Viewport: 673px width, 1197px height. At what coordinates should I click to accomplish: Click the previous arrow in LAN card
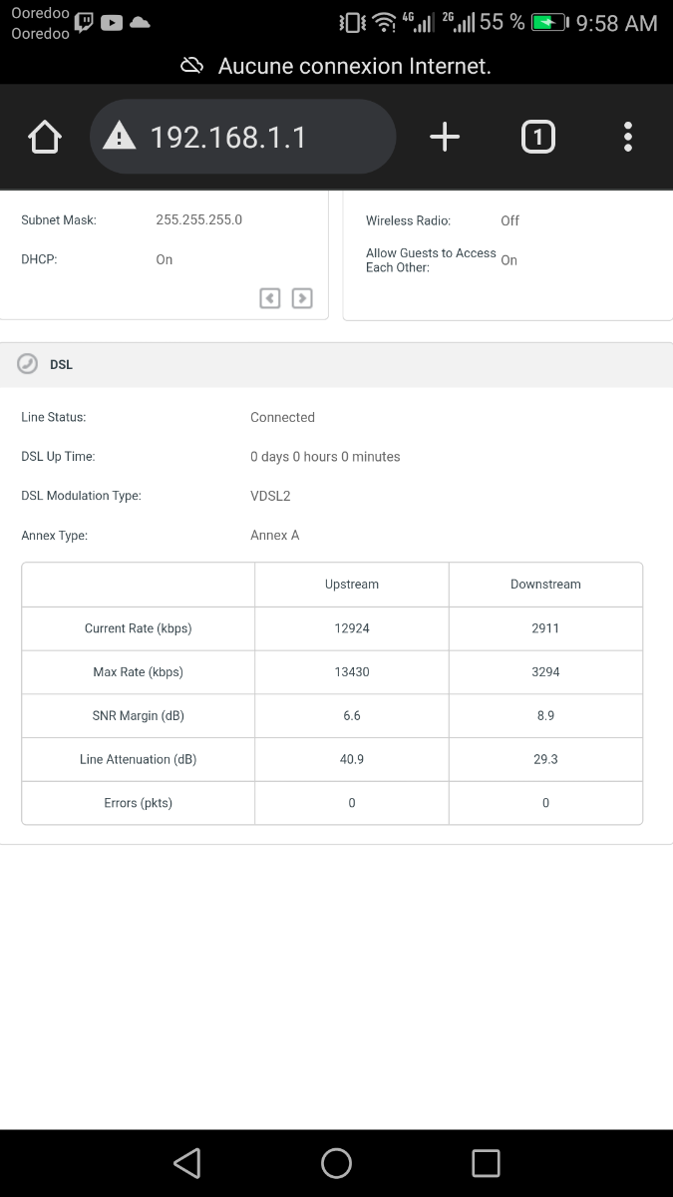point(270,298)
